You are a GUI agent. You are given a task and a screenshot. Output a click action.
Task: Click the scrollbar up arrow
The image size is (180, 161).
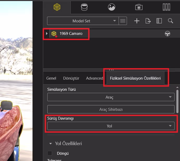[177, 87]
